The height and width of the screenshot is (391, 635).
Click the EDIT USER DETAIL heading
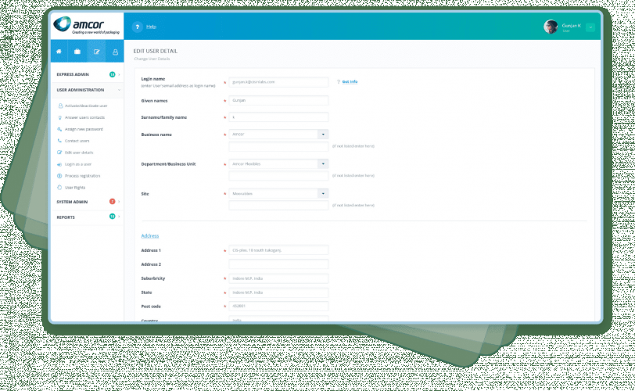156,51
